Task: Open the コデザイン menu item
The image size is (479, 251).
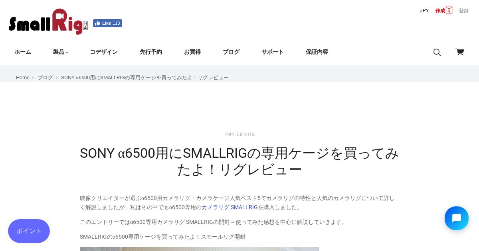Action: [104, 52]
